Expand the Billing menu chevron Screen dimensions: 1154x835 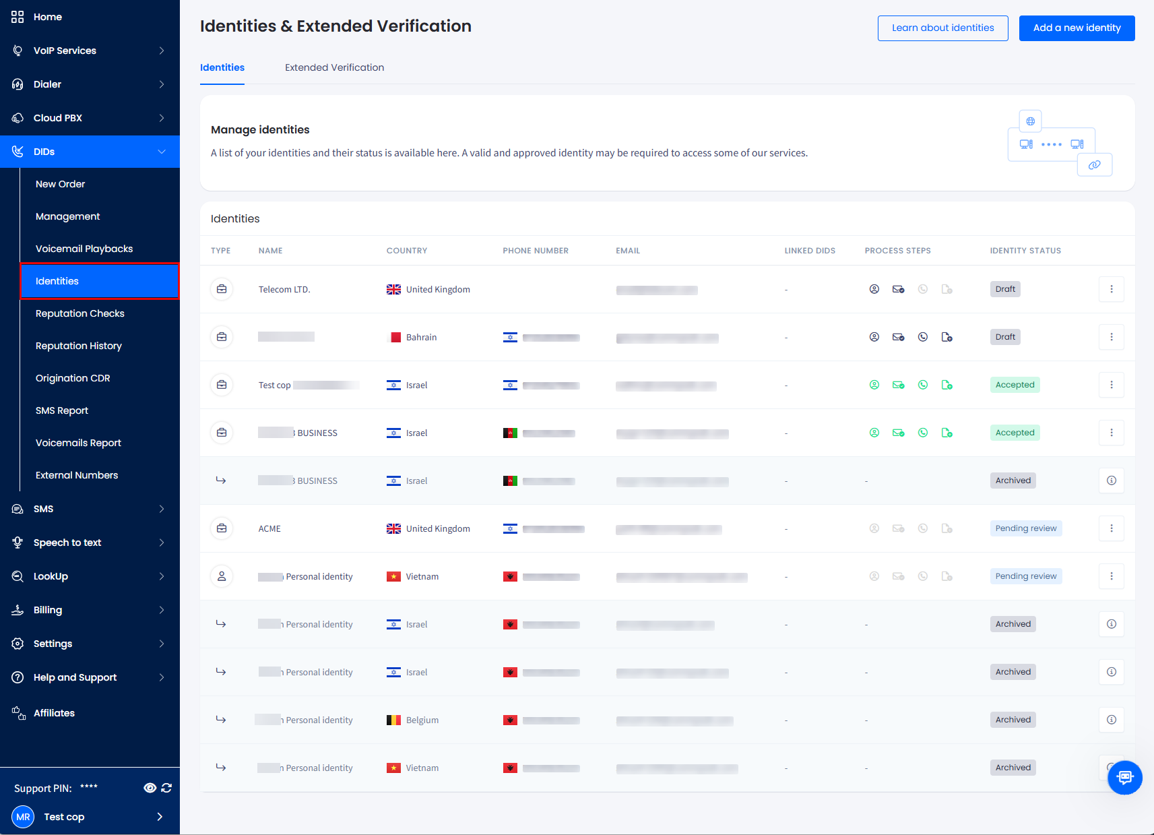(162, 610)
